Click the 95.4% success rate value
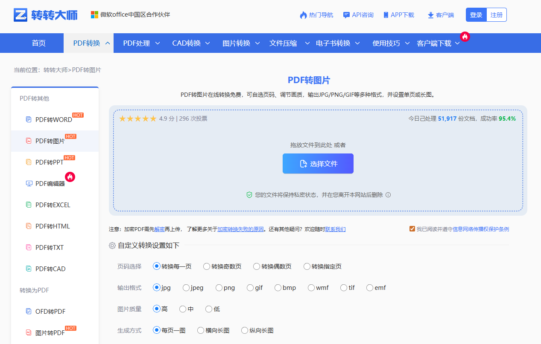This screenshot has height=344, width=541. coord(507,119)
